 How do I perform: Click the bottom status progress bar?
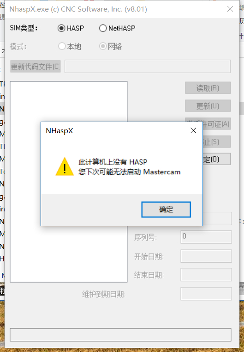(x=120, y=335)
